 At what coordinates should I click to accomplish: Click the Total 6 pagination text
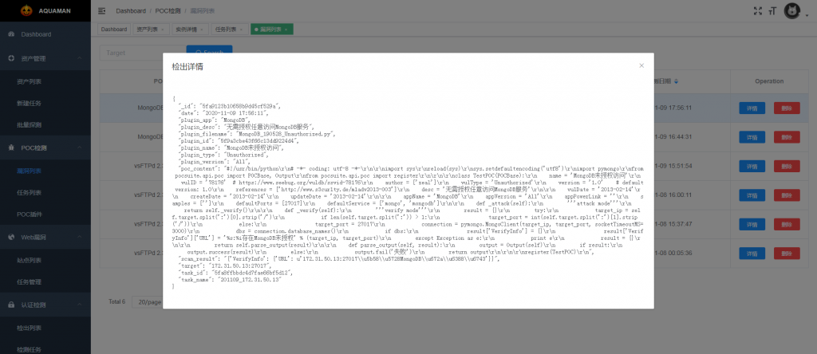(x=116, y=302)
